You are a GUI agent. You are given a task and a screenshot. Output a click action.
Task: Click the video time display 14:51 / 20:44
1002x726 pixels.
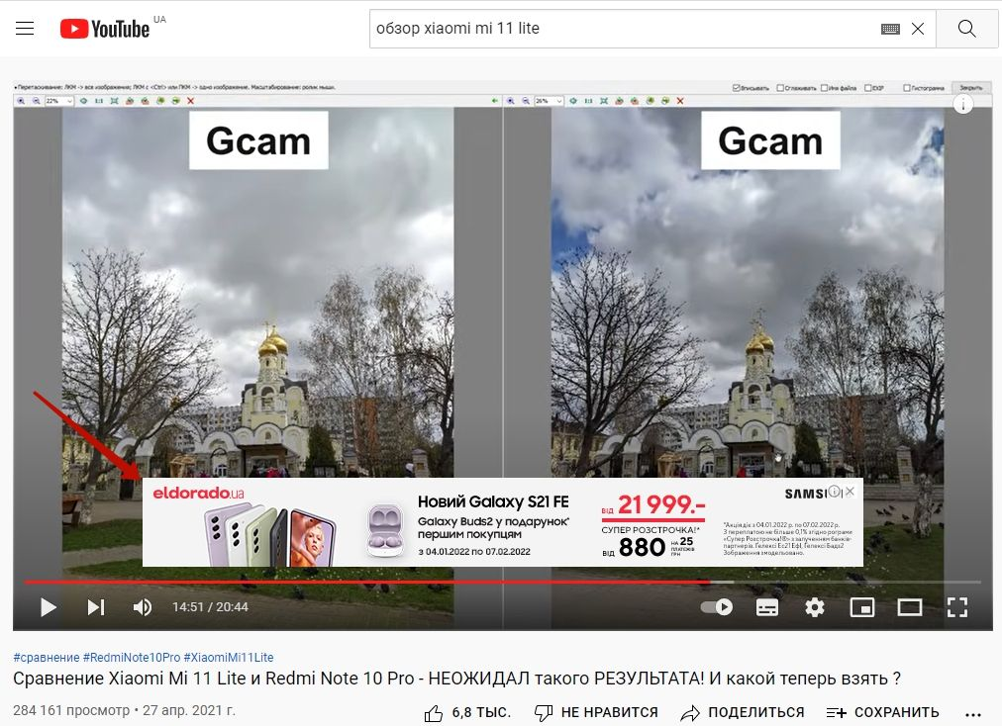pyautogui.click(x=210, y=607)
